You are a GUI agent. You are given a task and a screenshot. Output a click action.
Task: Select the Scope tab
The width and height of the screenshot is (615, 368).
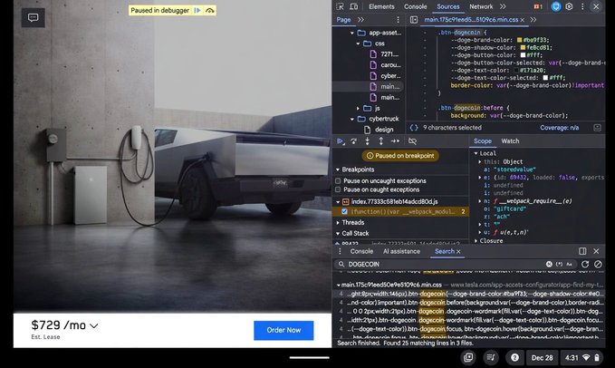483,141
